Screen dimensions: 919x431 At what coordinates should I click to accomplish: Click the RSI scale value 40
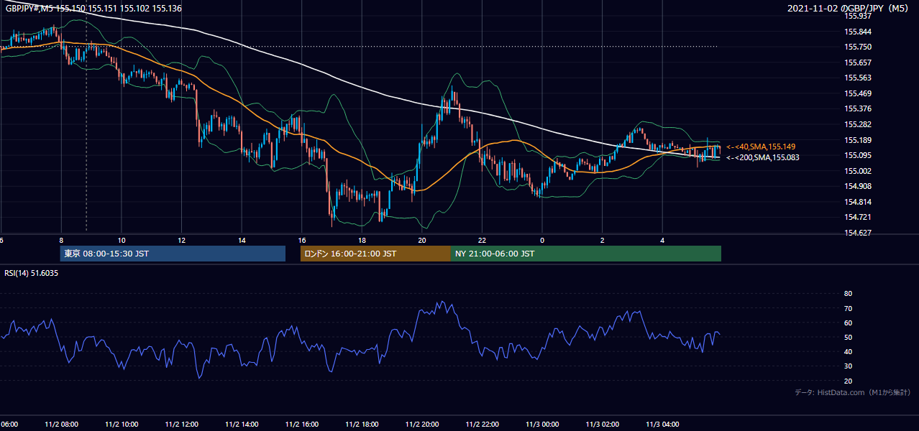pyautogui.click(x=849, y=351)
